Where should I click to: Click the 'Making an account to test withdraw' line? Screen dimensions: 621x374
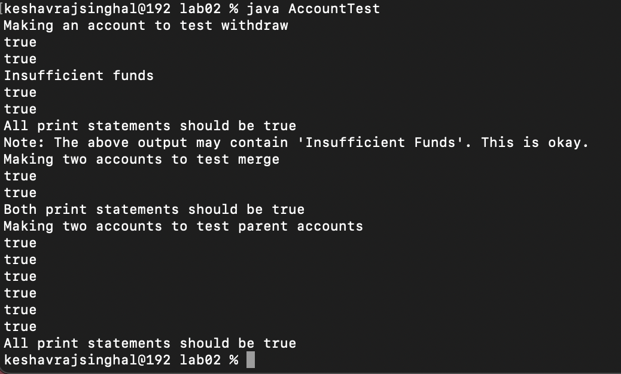coord(146,26)
